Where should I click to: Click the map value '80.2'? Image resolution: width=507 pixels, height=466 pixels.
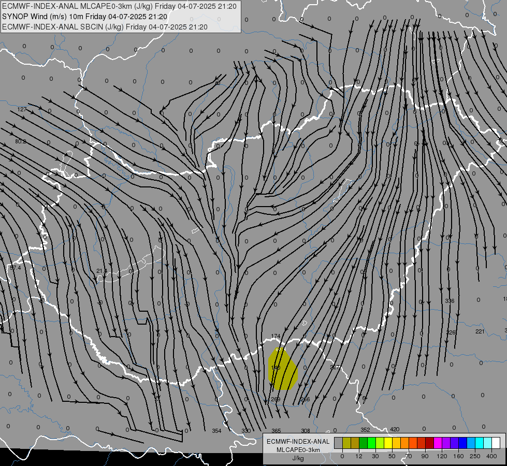[x=21, y=141]
